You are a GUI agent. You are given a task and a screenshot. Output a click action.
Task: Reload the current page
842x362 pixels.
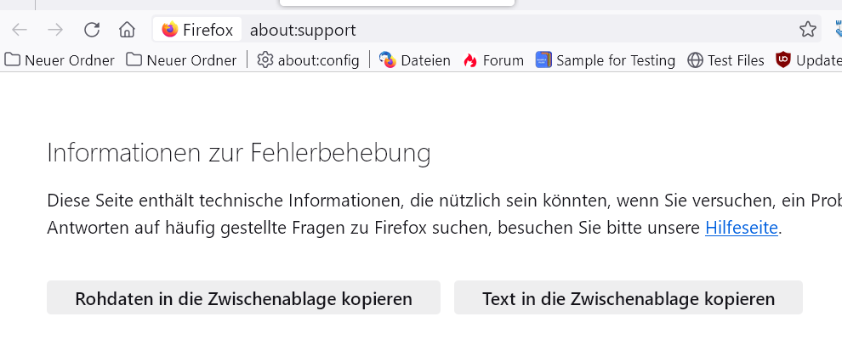pyautogui.click(x=92, y=30)
